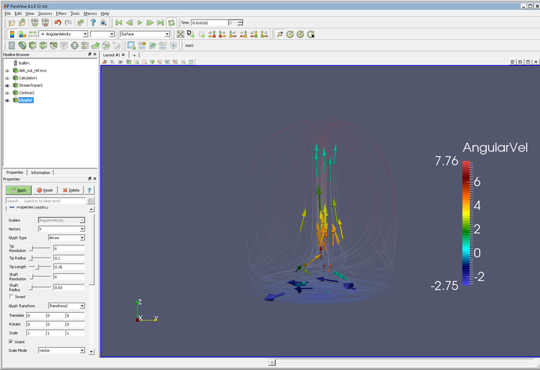The width and height of the screenshot is (540, 370).
Task: Click the Connect to server icon
Action: pos(35,23)
